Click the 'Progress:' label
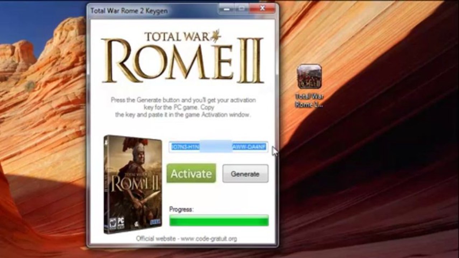 point(181,210)
